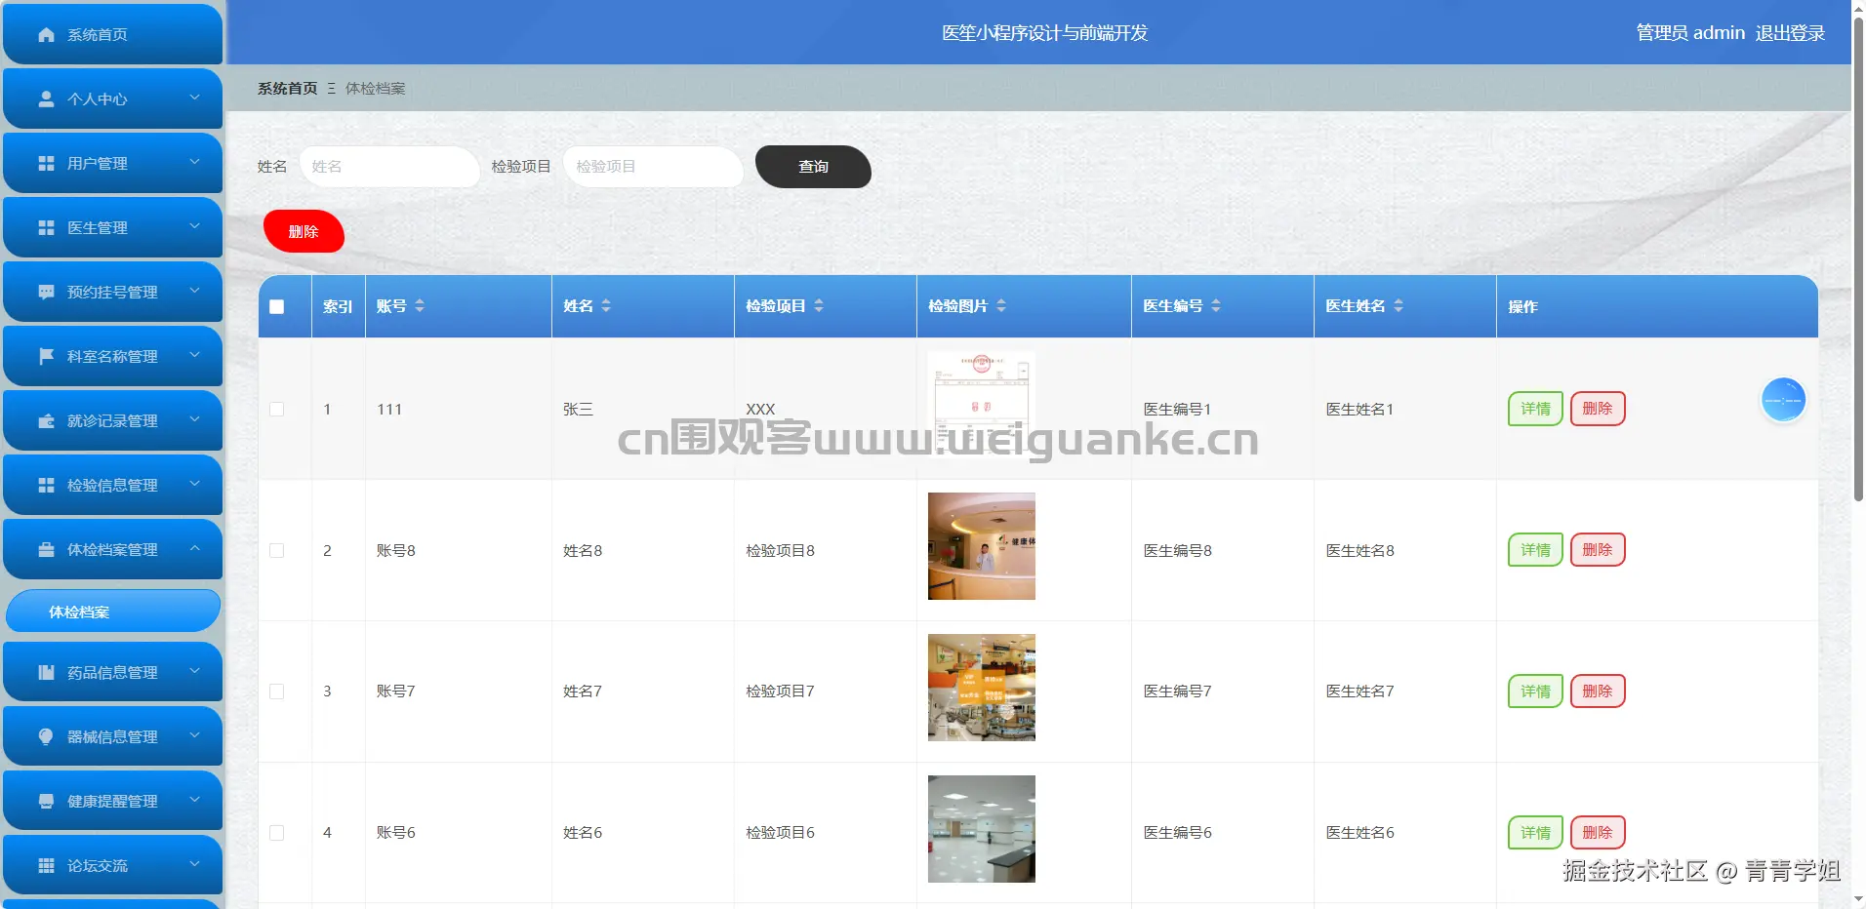Sort table by 姓名 column arrows

tap(606, 306)
